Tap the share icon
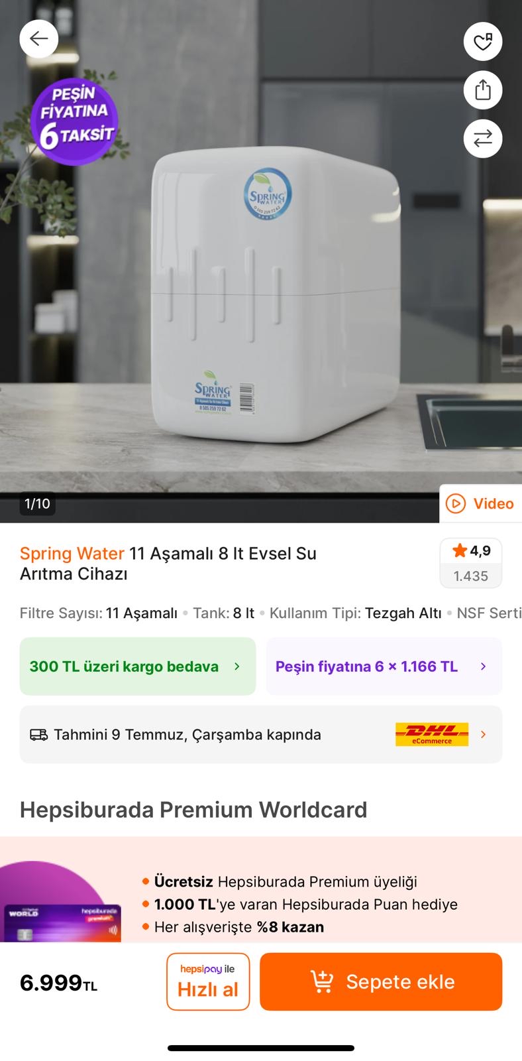The width and height of the screenshot is (522, 1061). click(483, 90)
